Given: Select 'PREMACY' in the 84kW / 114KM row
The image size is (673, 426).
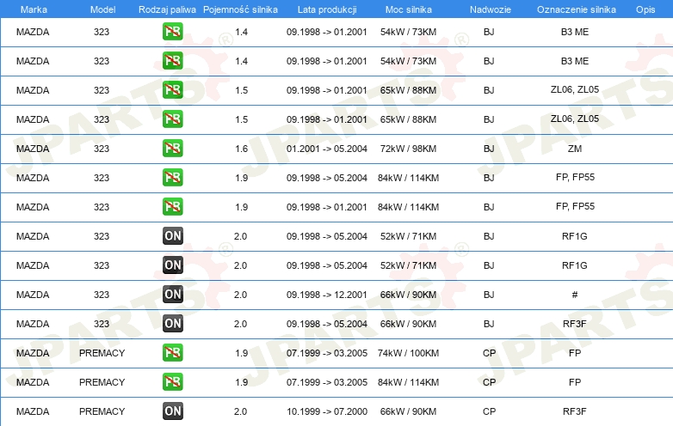Looking at the screenshot, I should pos(102,382).
